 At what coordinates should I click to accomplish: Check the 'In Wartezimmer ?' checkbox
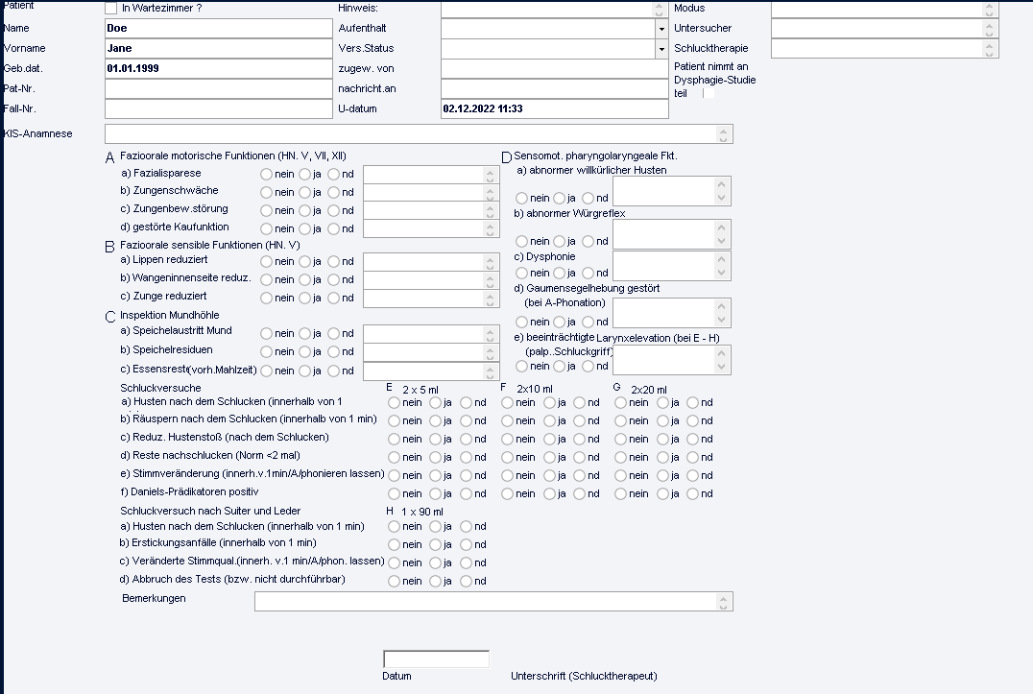point(110,8)
